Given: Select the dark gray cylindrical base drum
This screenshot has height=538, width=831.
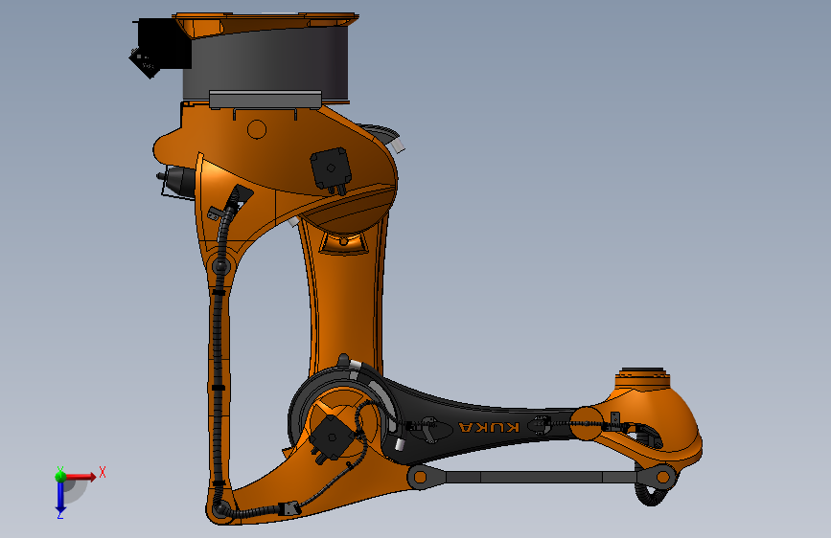Looking at the screenshot, I should tap(265, 63).
